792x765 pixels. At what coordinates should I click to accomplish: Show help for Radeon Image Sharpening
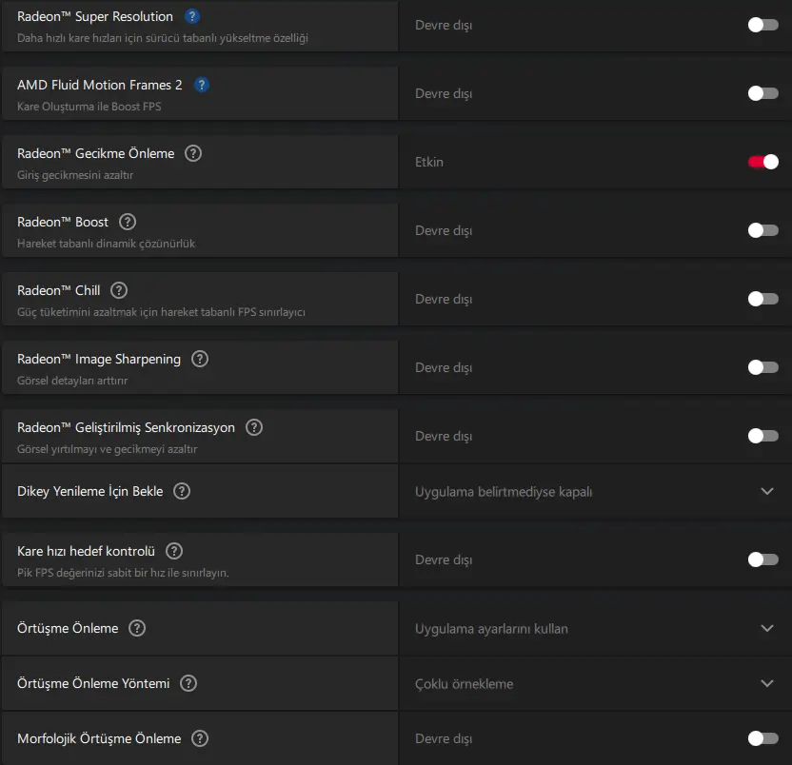[x=200, y=359]
